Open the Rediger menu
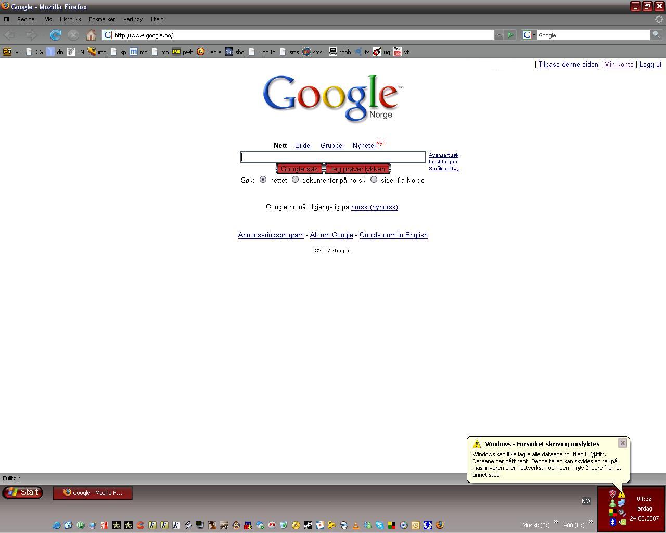This screenshot has height=533, width=666. coord(27,19)
